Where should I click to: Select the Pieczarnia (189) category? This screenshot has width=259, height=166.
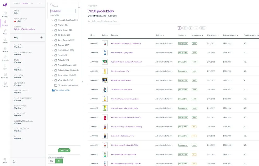(x=63, y=60)
